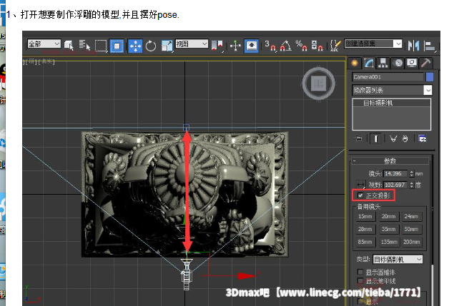Activate the Select and Rotate tool
Image resolution: width=449 pixels, height=306 pixels.
pyautogui.click(x=151, y=46)
